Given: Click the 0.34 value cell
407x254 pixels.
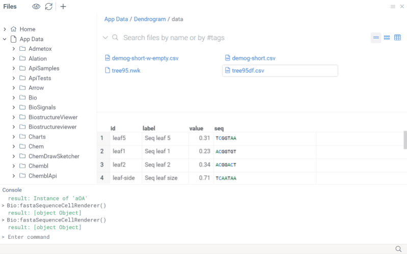Looking at the screenshot, I should (201, 165).
